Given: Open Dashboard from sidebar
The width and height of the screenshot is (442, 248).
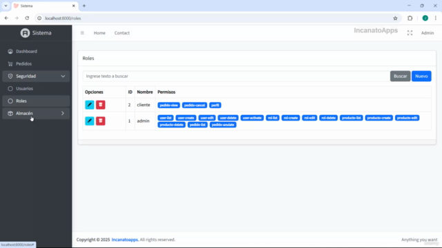Looking at the screenshot, I should (36, 52).
